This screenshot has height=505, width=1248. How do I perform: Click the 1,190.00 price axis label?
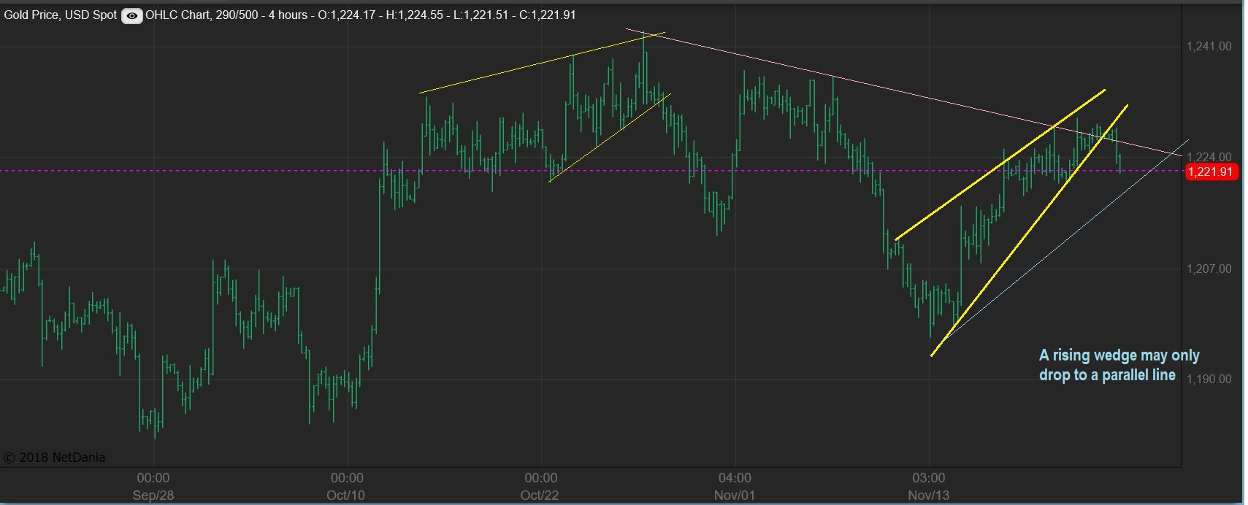click(1209, 379)
